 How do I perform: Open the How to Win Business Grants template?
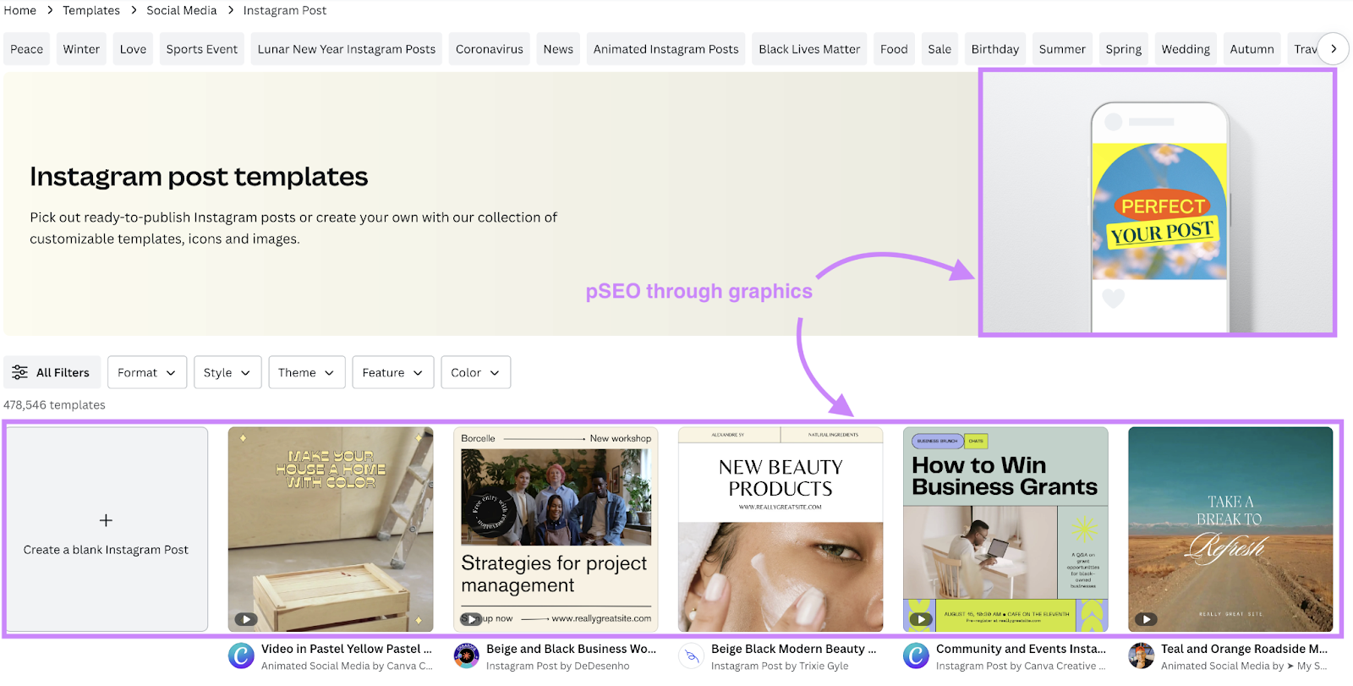(1005, 529)
